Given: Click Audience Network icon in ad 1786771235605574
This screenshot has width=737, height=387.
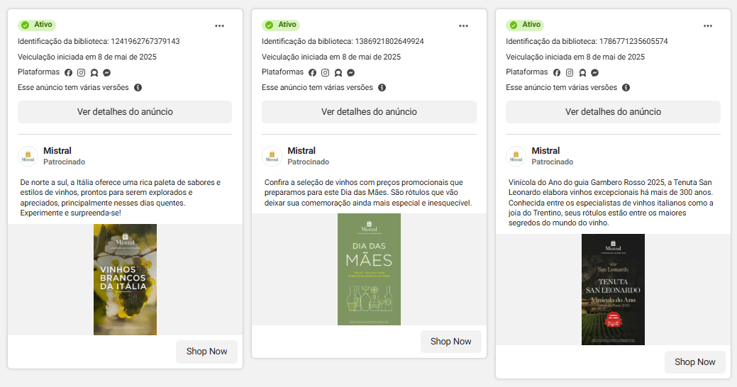Looking at the screenshot, I should (582, 72).
